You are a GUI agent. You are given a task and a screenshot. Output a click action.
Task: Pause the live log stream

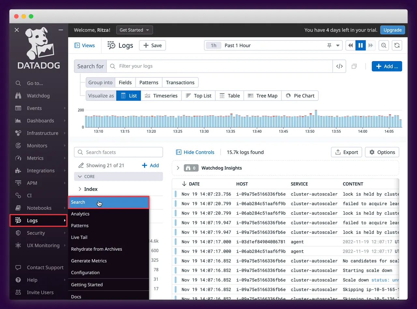point(360,46)
